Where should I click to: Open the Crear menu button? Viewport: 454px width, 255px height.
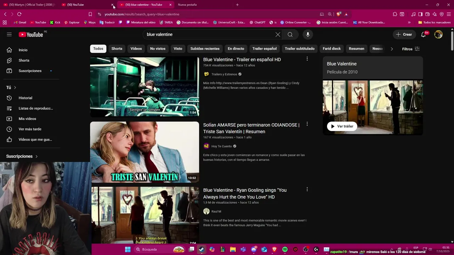[404, 34]
